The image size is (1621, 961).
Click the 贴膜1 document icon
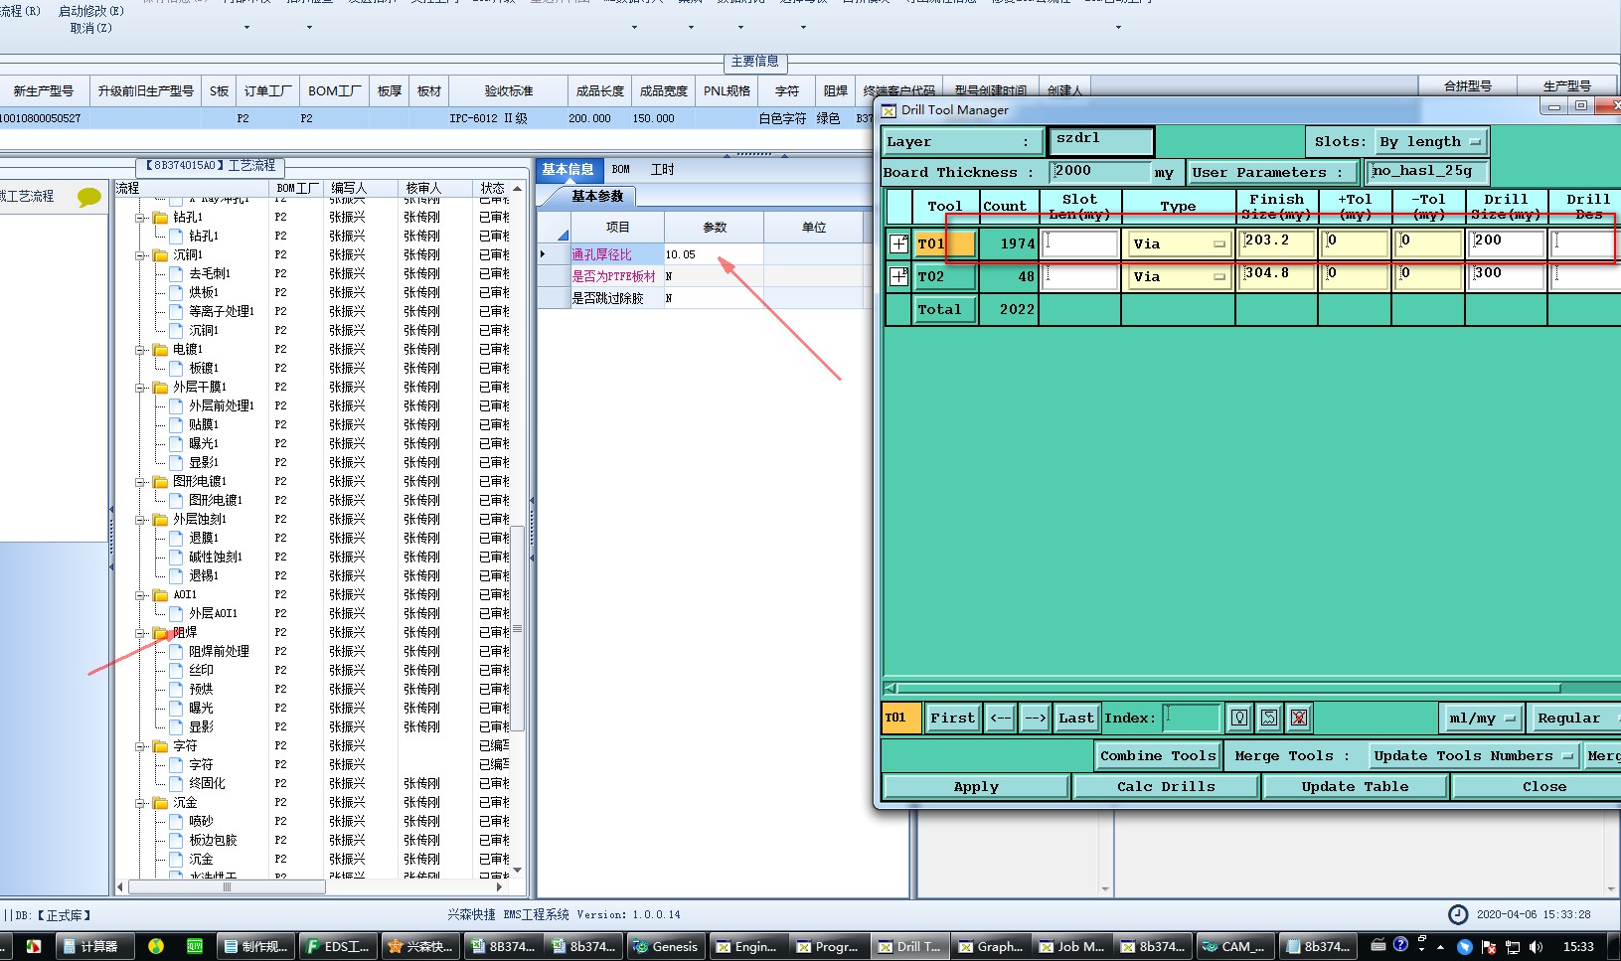pos(176,424)
